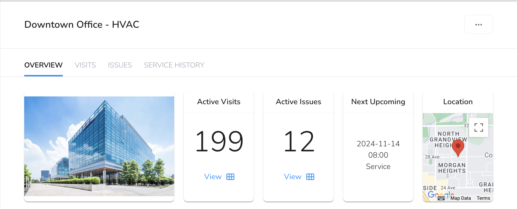The width and height of the screenshot is (517, 209).
Task: Open the Map Data link
Action: (x=460, y=198)
